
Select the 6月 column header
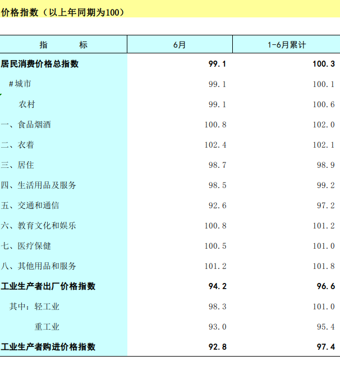(x=180, y=45)
